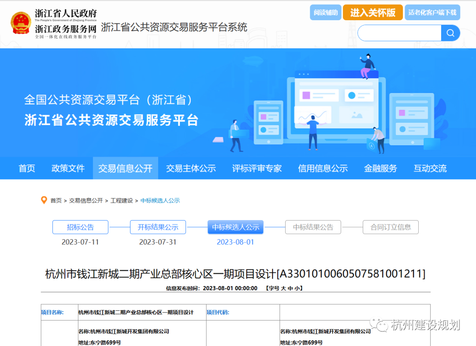Click the date 2023-07-31 under 开标结果公示
Screen dimensions: 476x346
158,242
